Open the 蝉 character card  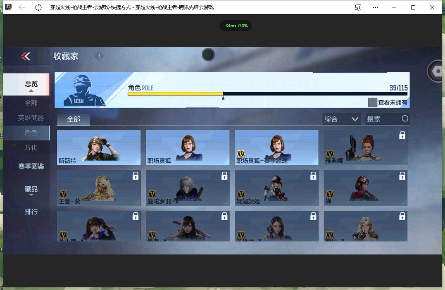point(366,188)
